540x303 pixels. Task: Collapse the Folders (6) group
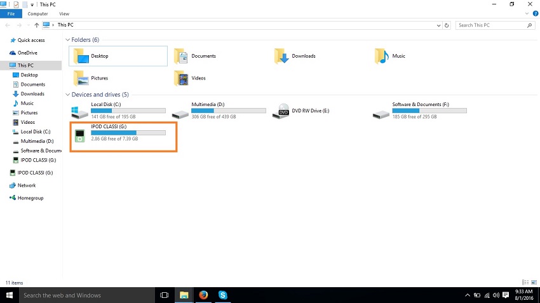(x=69, y=40)
